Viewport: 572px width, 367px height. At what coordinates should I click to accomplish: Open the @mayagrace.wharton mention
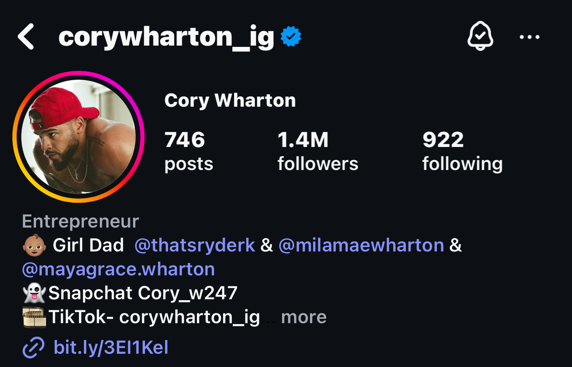click(x=119, y=269)
